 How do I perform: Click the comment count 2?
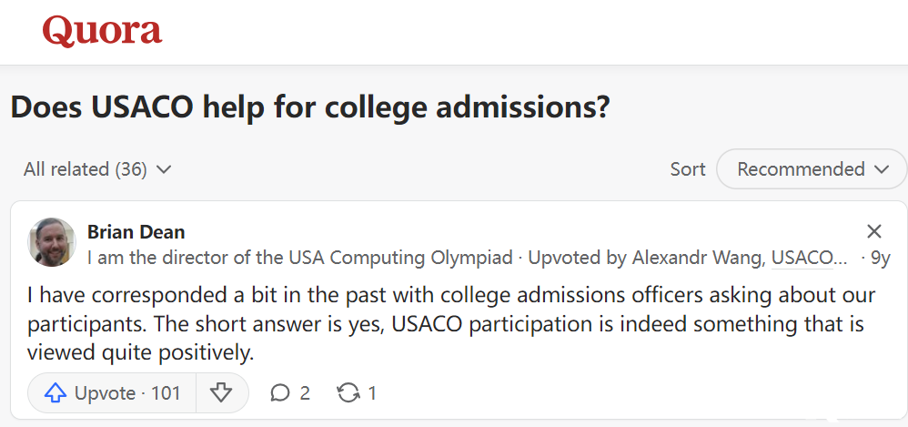[305, 393]
